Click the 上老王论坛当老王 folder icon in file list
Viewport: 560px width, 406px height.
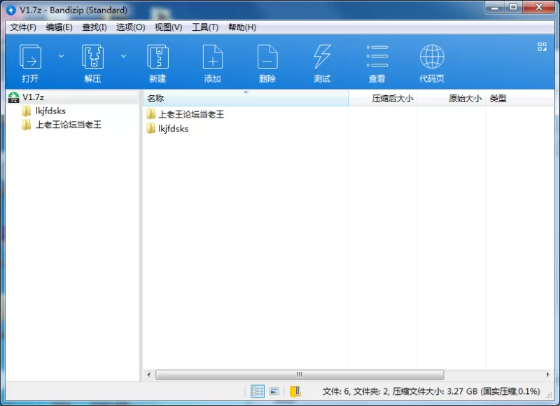pyautogui.click(x=150, y=114)
